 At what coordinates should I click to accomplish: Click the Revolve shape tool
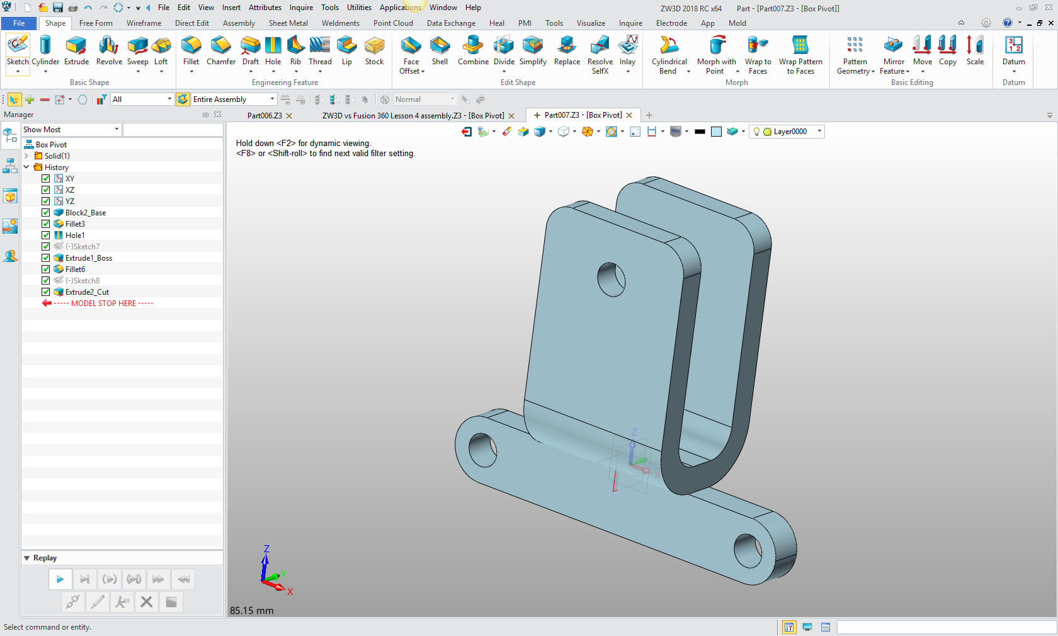pyautogui.click(x=109, y=51)
